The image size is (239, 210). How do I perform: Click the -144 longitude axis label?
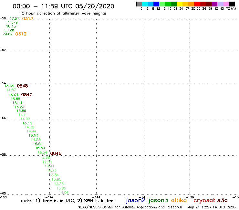pos(96,197)
